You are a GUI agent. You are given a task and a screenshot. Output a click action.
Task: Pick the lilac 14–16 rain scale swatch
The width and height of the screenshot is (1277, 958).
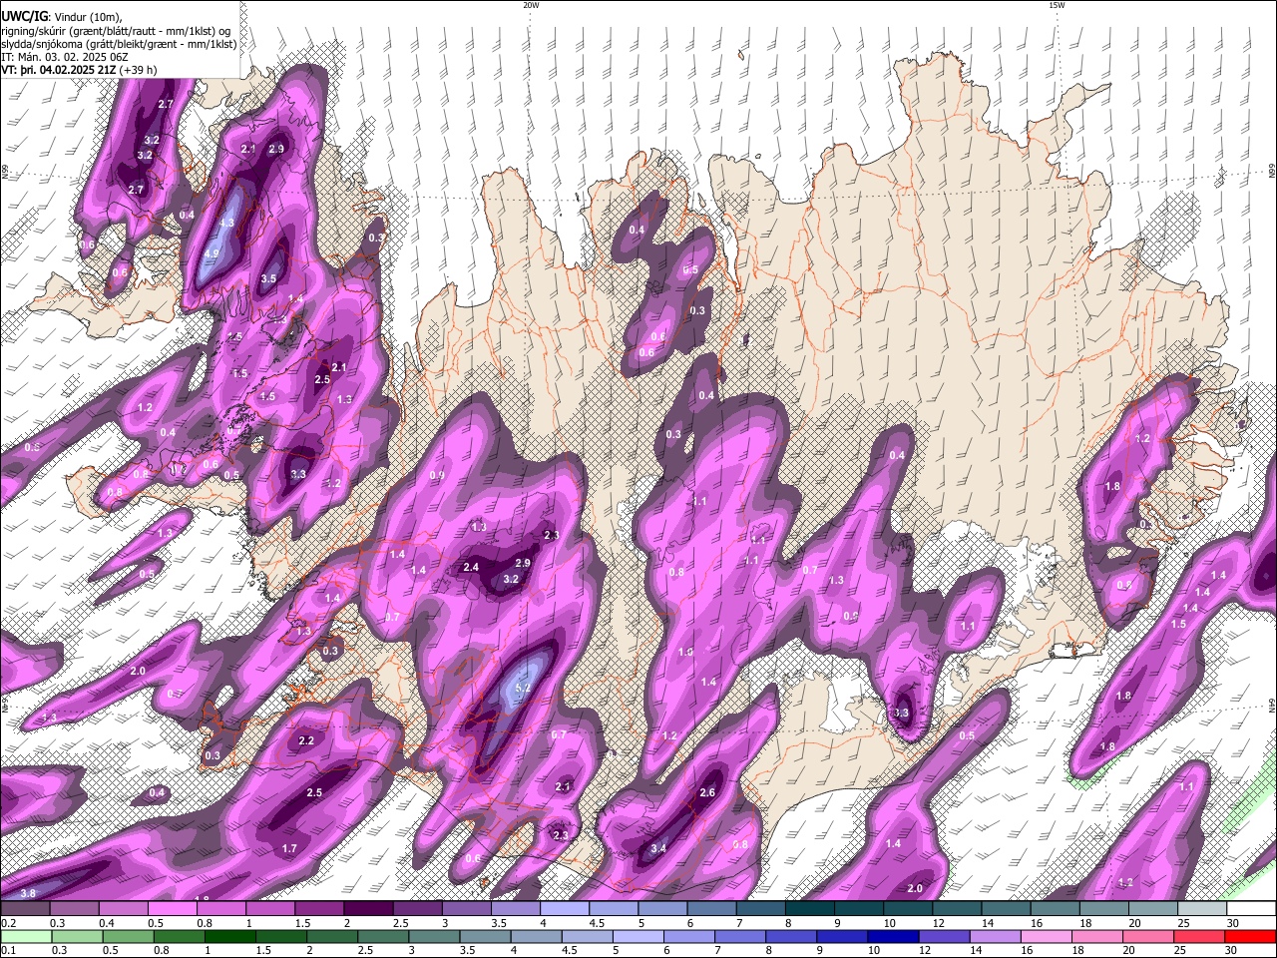996,936
